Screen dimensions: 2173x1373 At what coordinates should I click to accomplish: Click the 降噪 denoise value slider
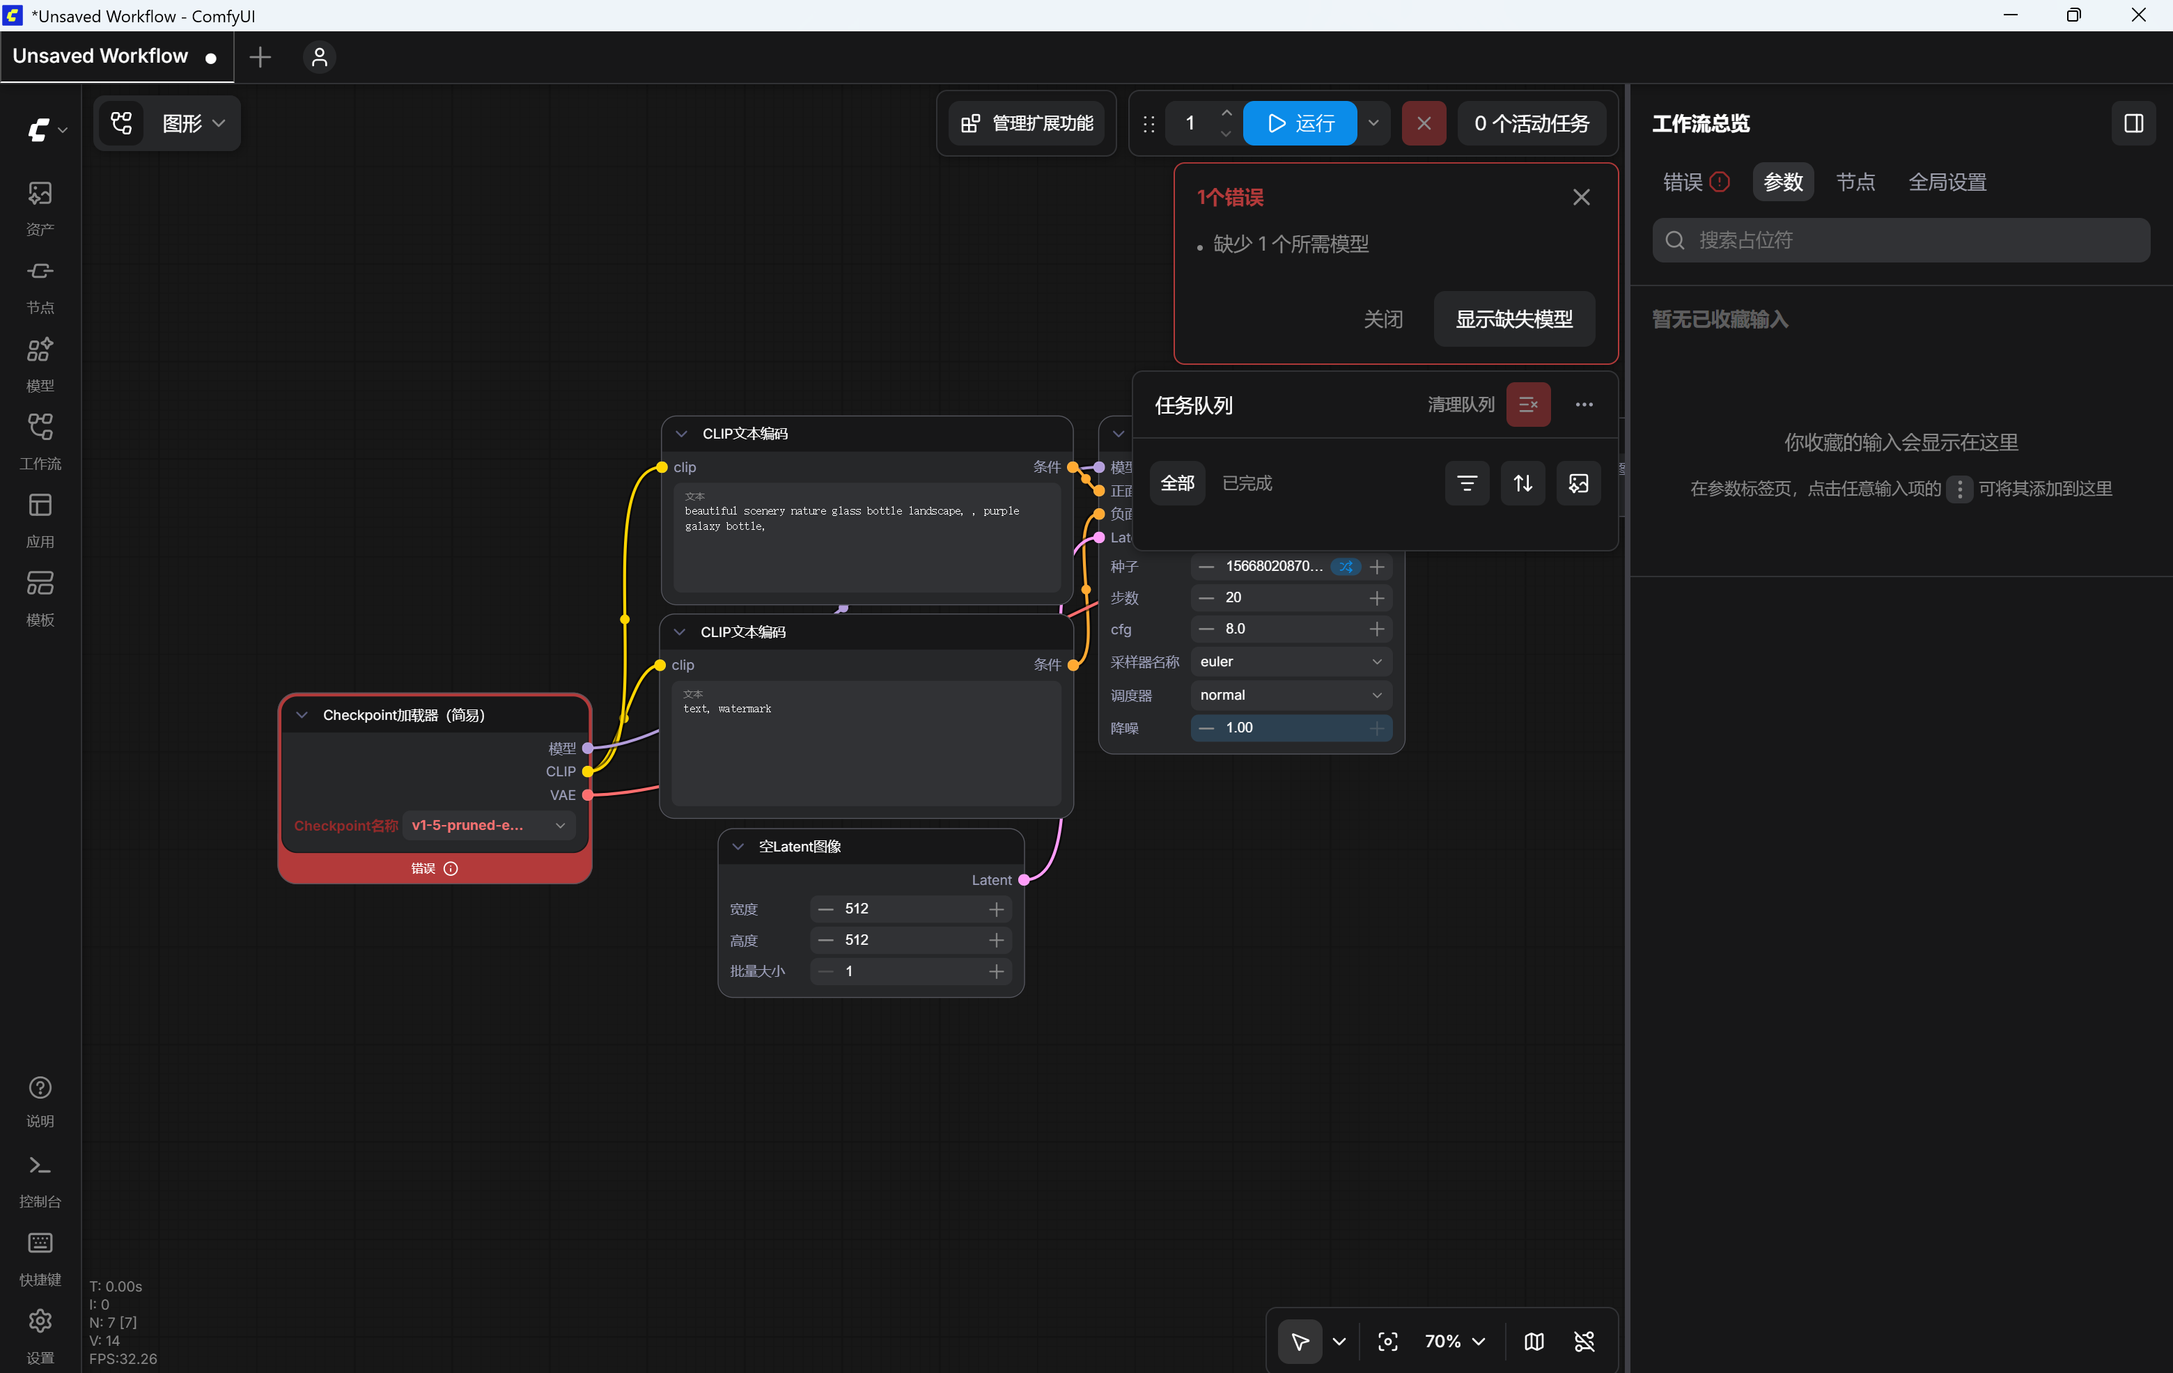tap(1291, 728)
